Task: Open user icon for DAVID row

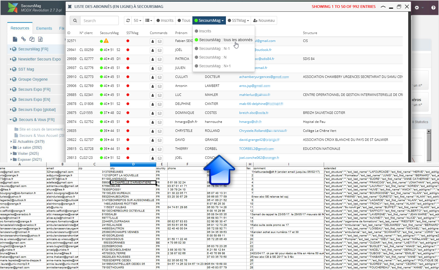Action: point(153,140)
